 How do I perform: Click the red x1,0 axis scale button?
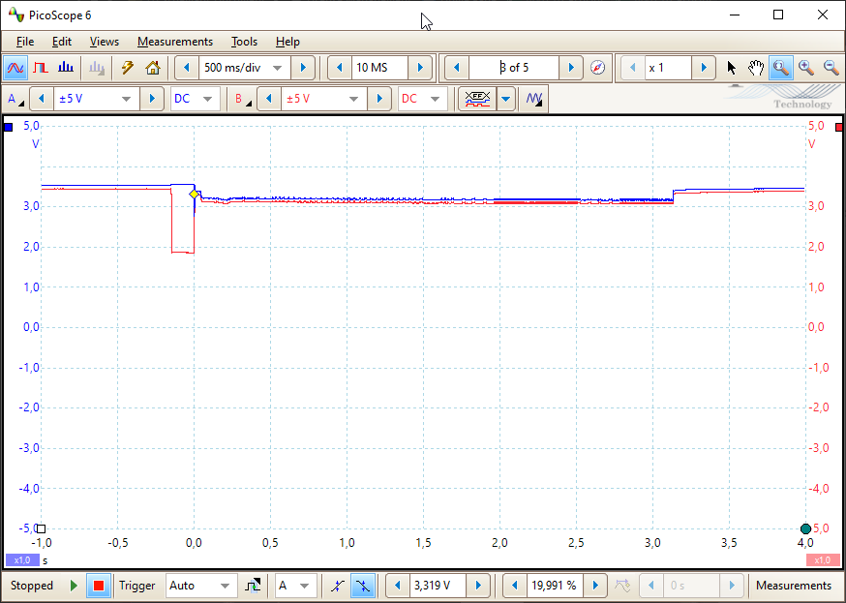coord(822,559)
